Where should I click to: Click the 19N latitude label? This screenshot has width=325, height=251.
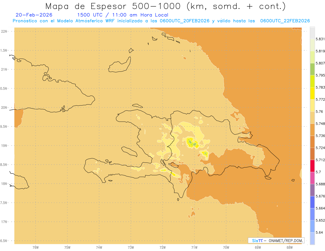point(4,146)
